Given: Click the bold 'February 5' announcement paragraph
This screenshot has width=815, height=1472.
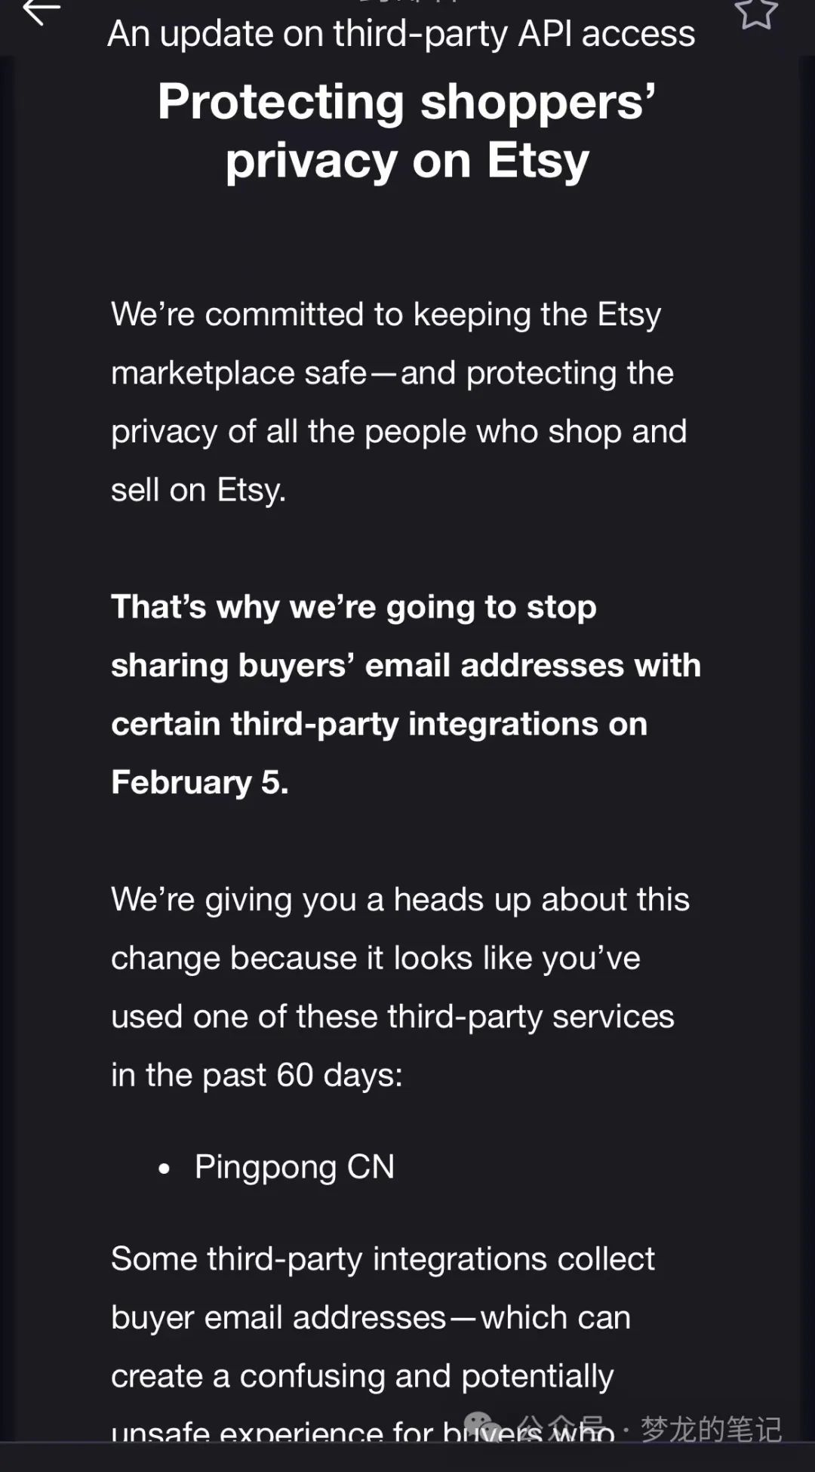Looking at the screenshot, I should point(407,693).
